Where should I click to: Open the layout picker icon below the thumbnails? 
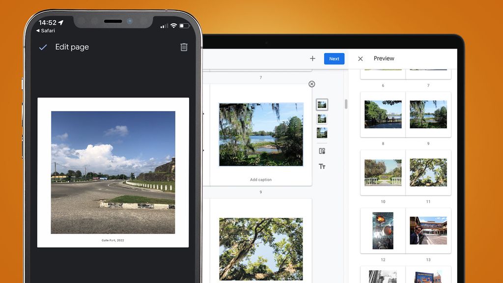tap(322, 152)
